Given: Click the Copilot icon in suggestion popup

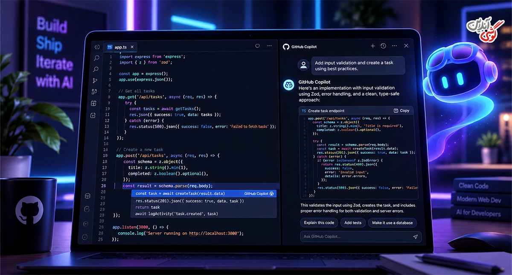Looking at the screenshot, I should pyautogui.click(x=271, y=193).
